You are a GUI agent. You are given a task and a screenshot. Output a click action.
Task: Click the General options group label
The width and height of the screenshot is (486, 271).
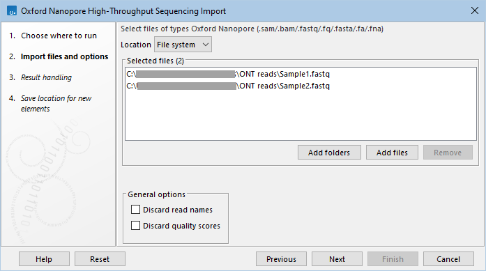[156, 194]
